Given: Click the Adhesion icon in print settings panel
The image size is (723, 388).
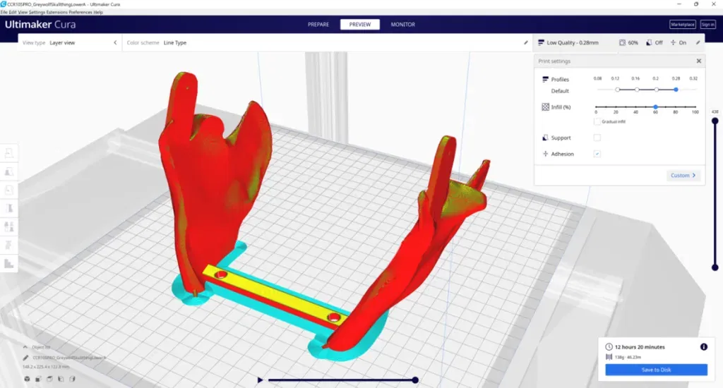Looking at the screenshot, I should (546, 154).
